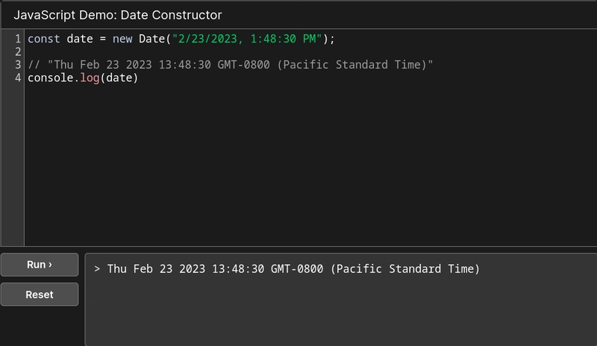Click the date string literal in line 1
597x346 pixels.
click(250, 39)
